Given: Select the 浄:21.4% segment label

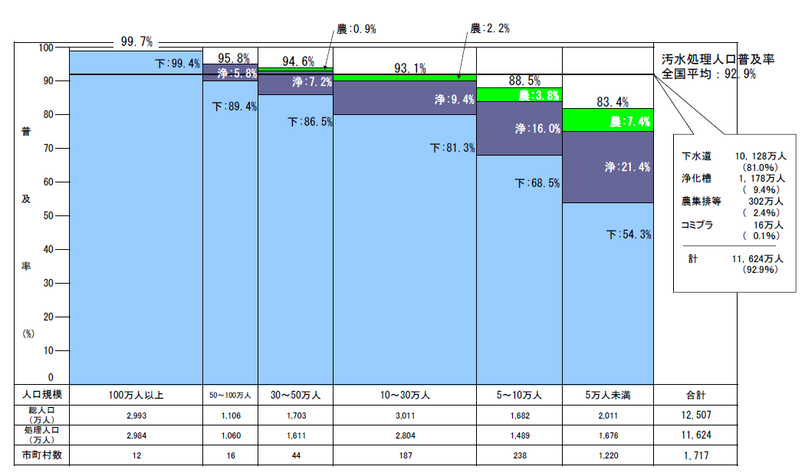Looking at the screenshot, I should pos(627,167).
